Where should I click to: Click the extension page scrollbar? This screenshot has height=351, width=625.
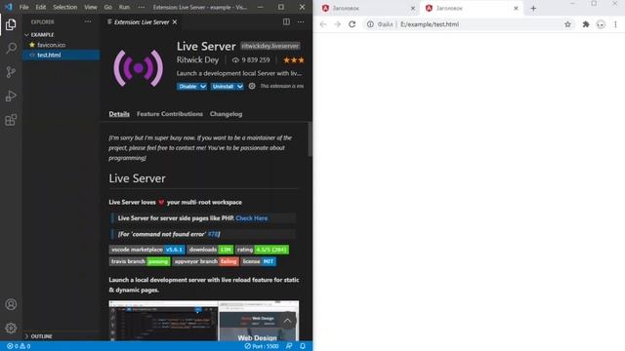point(310,139)
